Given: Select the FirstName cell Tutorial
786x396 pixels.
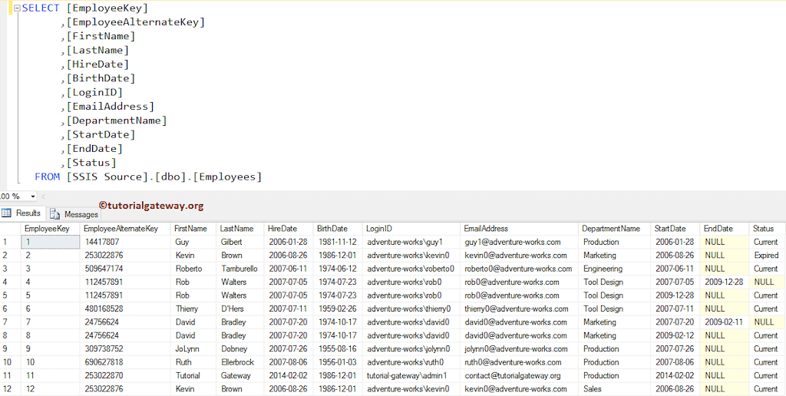Looking at the screenshot, I should click(x=193, y=375).
